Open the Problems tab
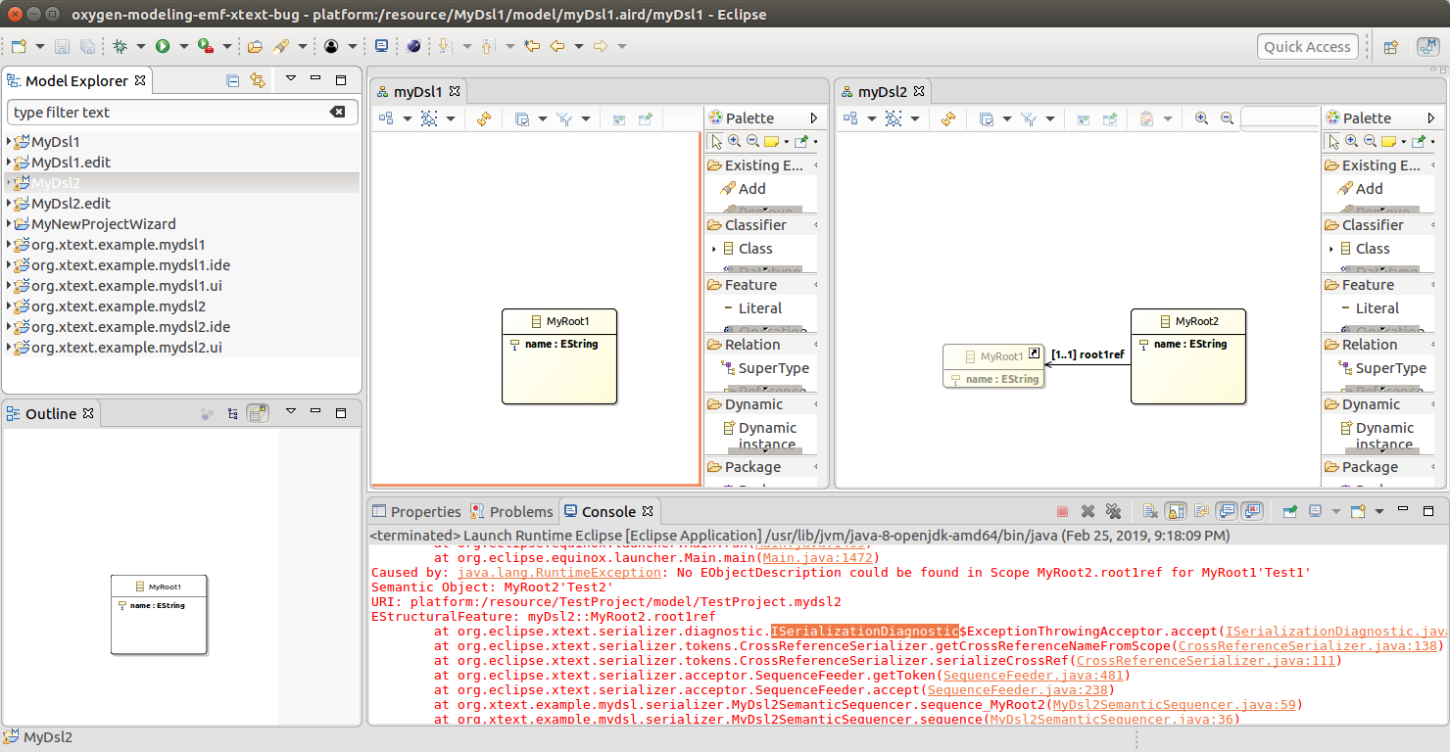The height and width of the screenshot is (752, 1450). pos(511,511)
